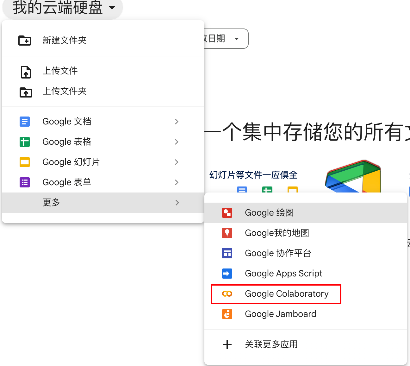Click the red Google Drawings icon
Screen dimensions: 410x366
(227, 213)
